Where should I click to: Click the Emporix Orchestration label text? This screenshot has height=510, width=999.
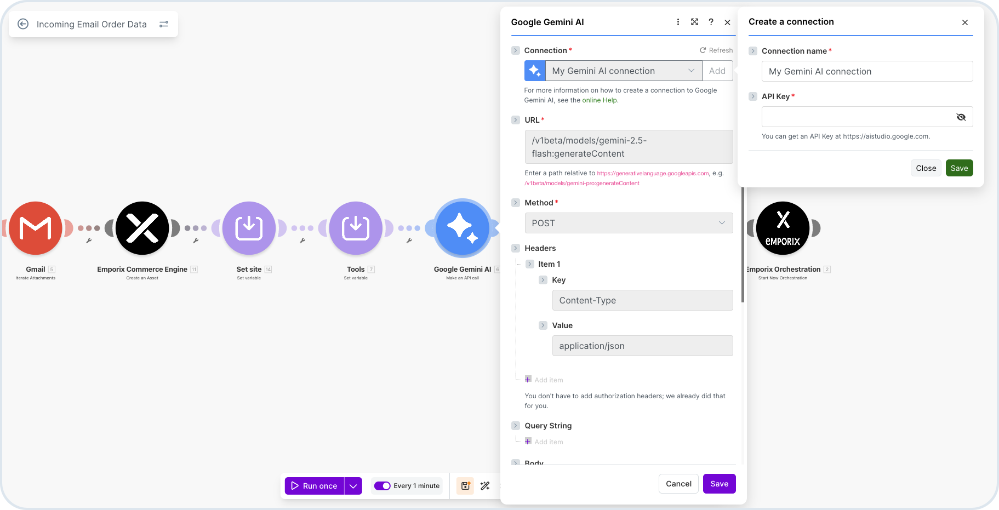click(x=783, y=270)
